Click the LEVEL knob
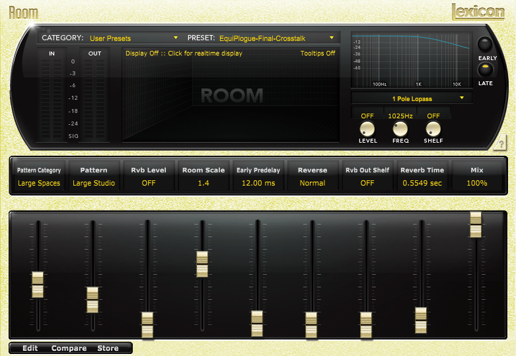 (367, 129)
